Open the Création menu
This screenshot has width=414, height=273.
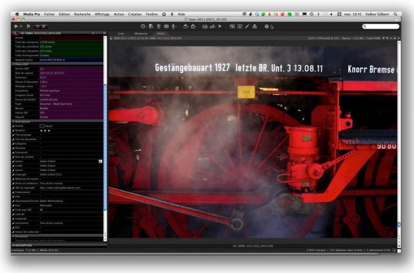pos(135,14)
